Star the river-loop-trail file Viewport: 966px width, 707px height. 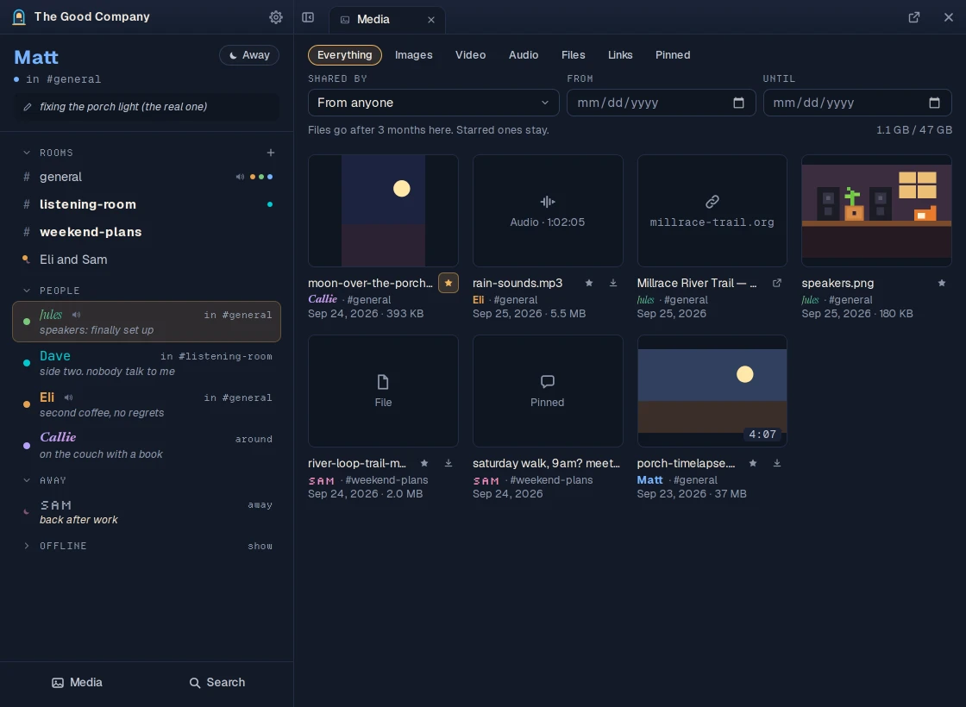(424, 463)
